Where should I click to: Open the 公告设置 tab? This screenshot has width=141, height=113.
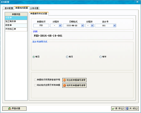(x=34, y=8)
